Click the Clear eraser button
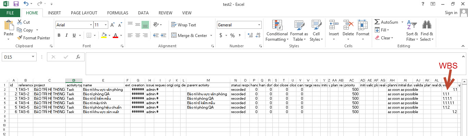 (384, 38)
